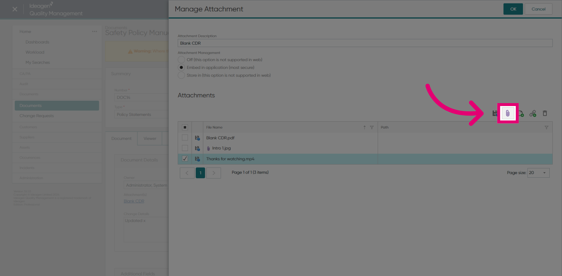Click the save info icon for Blank CDR.pdf
This screenshot has height=276, width=562.
pos(197,138)
